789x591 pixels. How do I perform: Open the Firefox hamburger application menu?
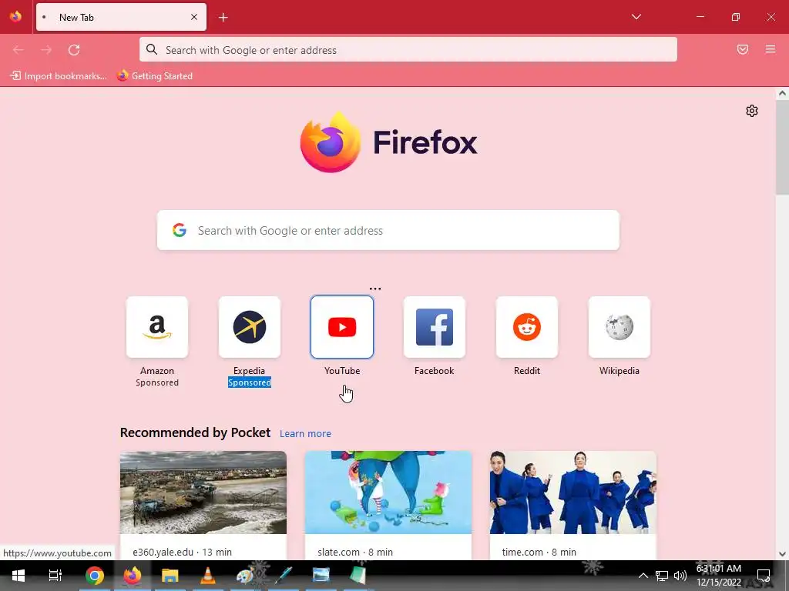771,49
